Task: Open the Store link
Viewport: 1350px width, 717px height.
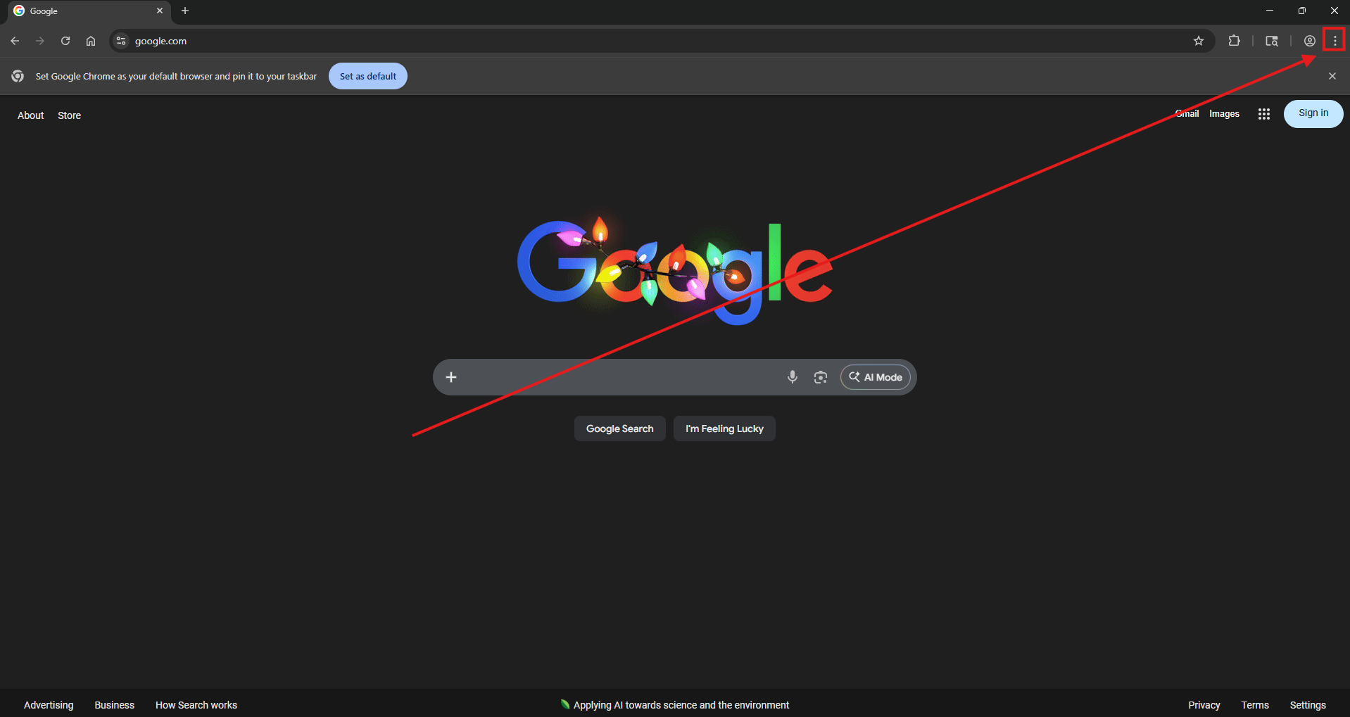Action: [69, 115]
